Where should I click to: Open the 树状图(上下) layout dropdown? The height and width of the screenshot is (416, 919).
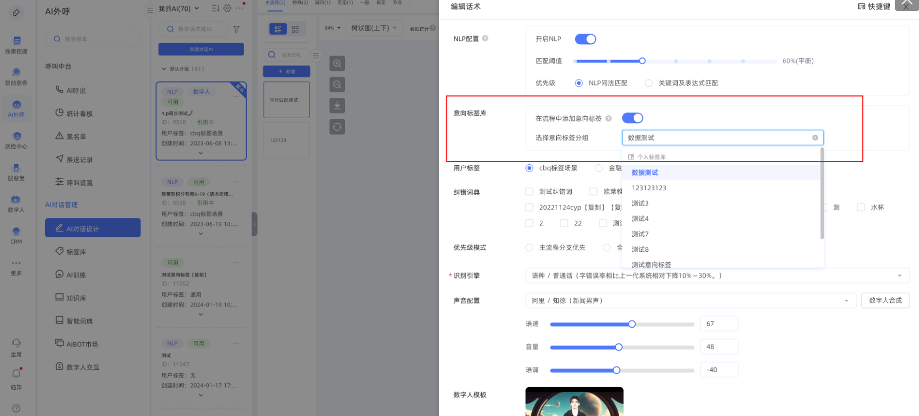pos(374,28)
